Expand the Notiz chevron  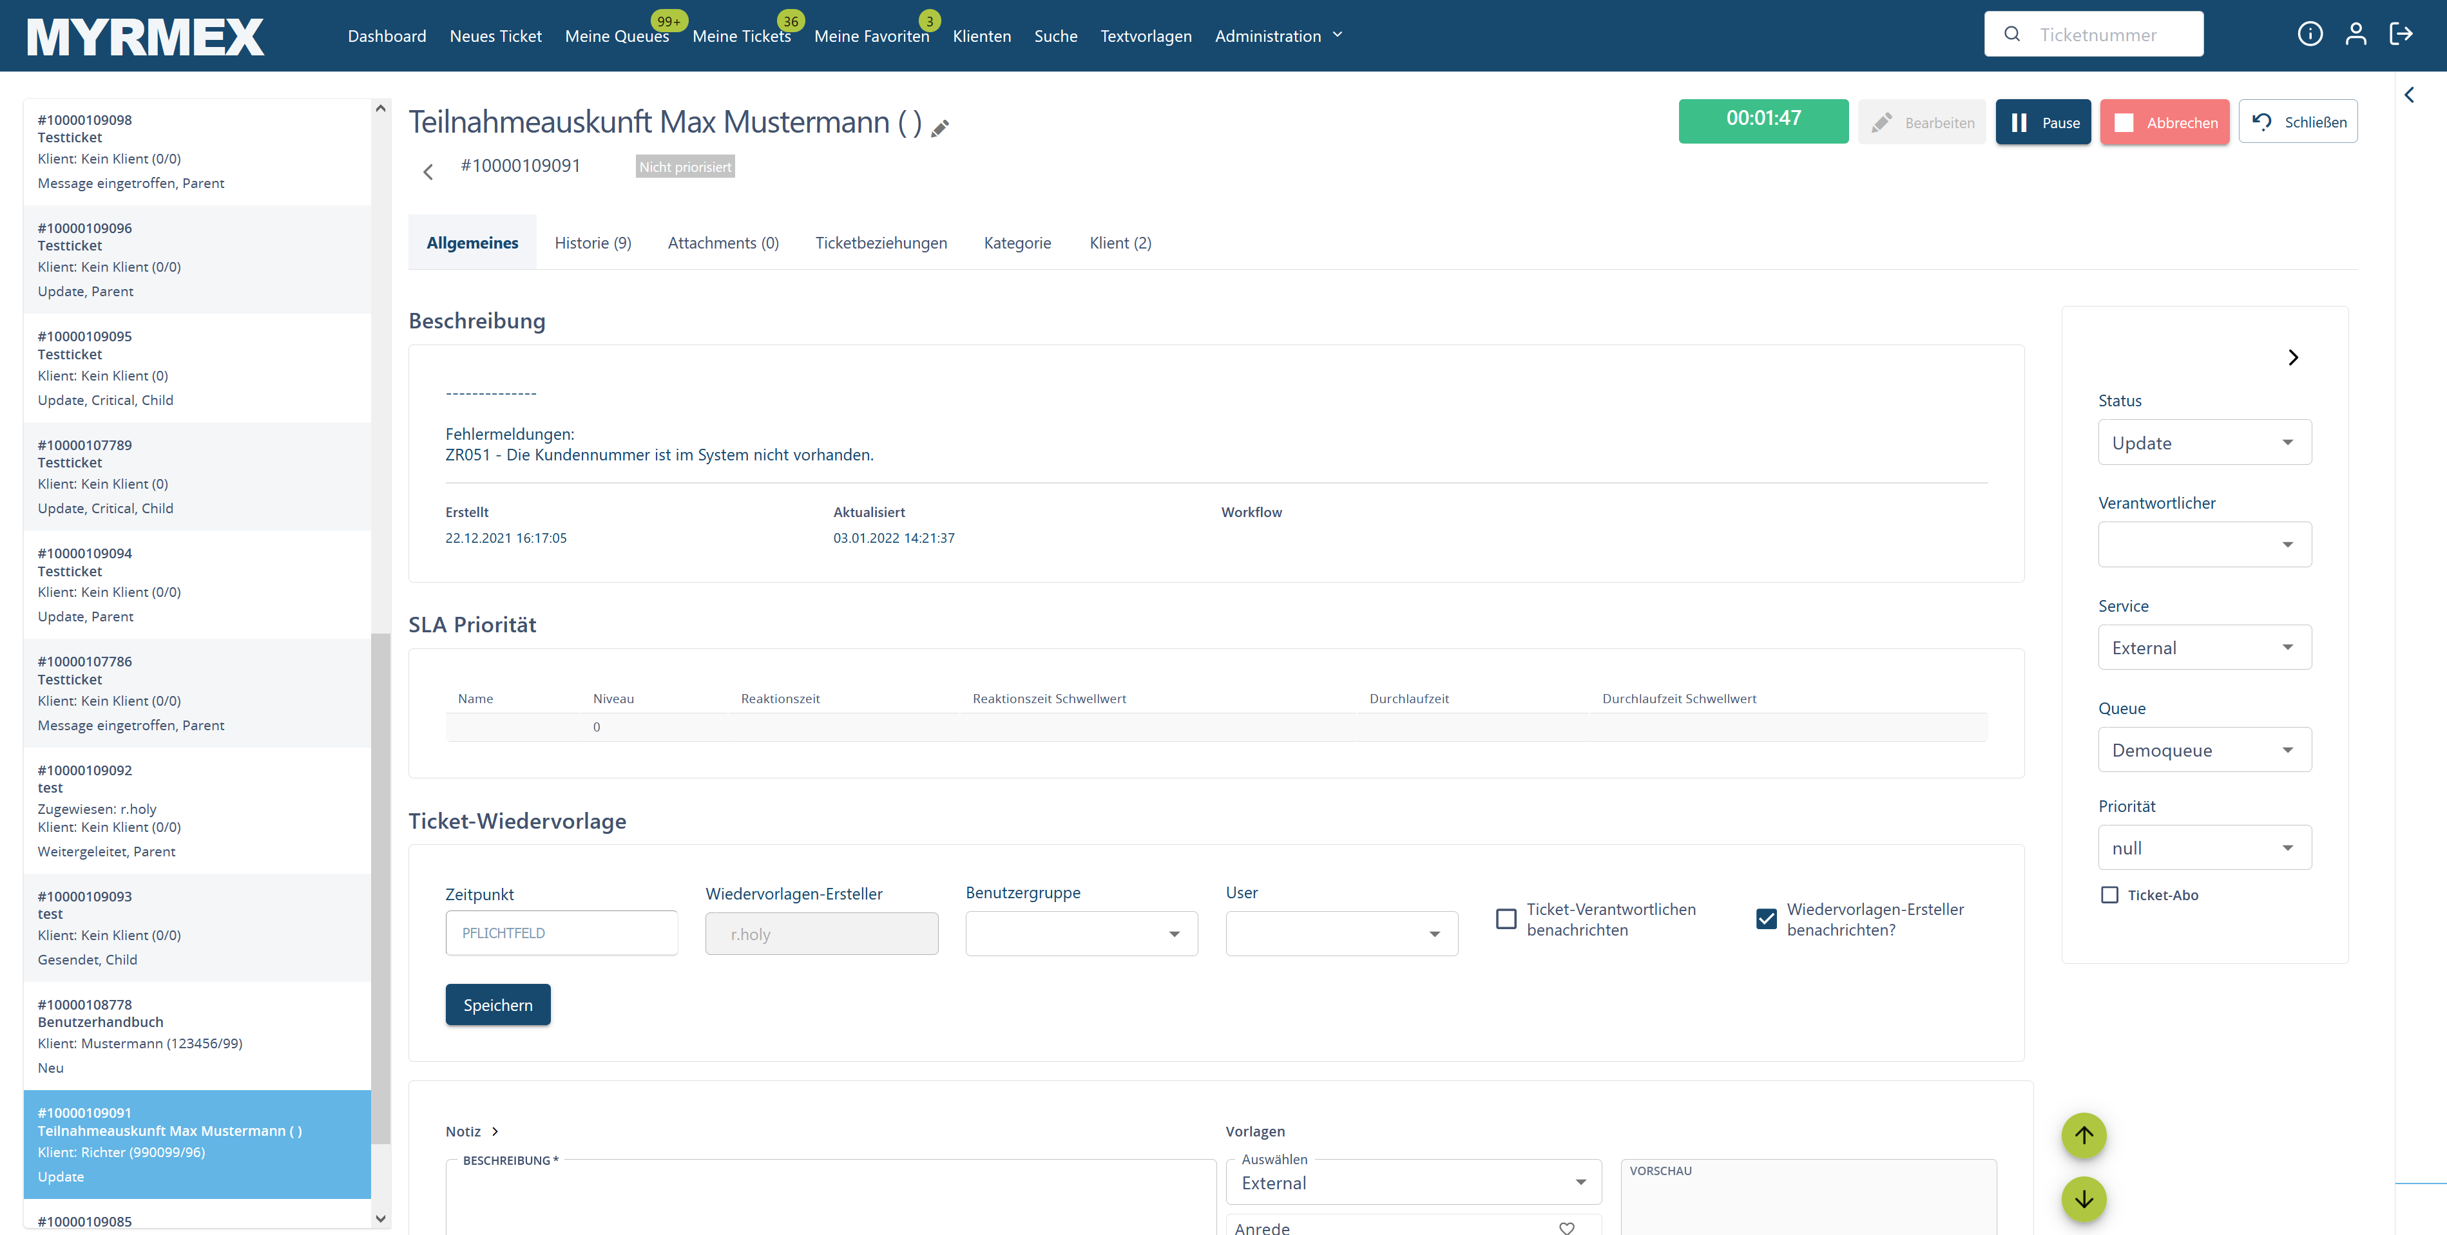click(495, 1131)
